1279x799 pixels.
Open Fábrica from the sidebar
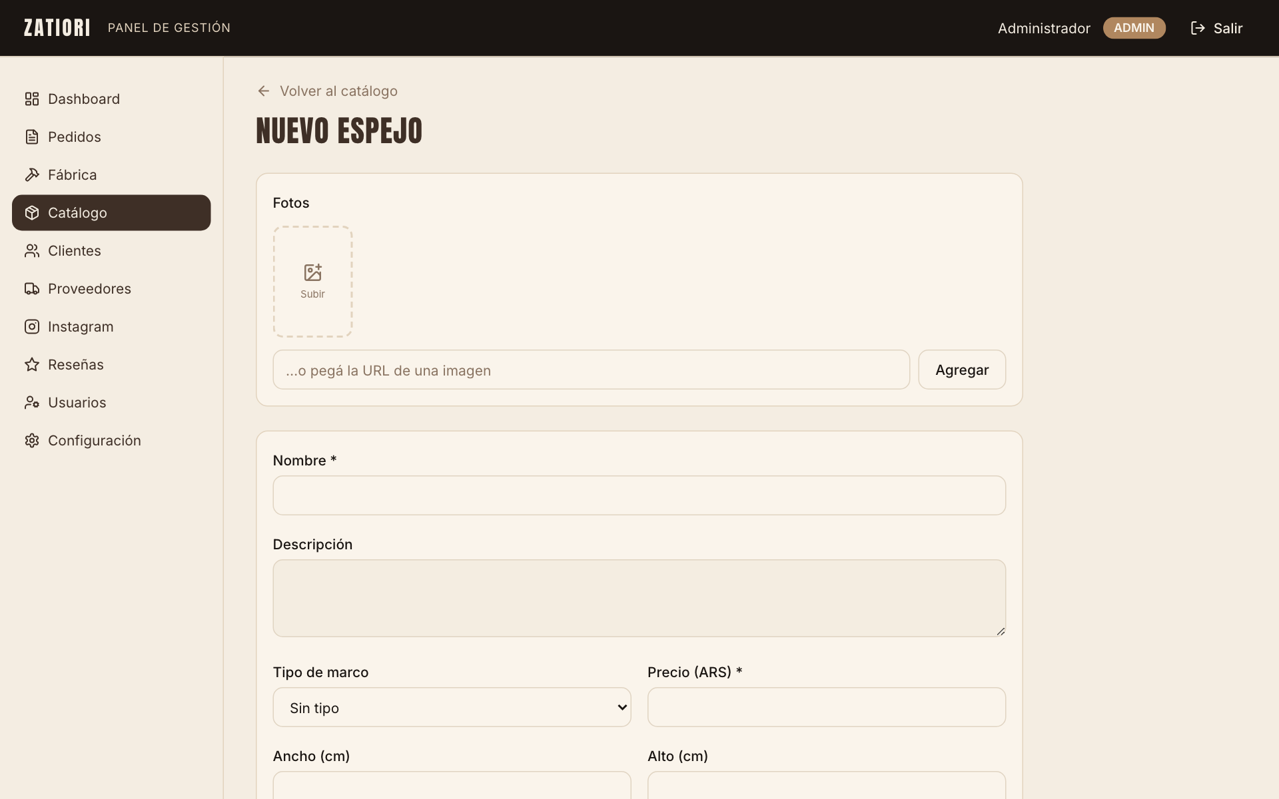point(111,175)
